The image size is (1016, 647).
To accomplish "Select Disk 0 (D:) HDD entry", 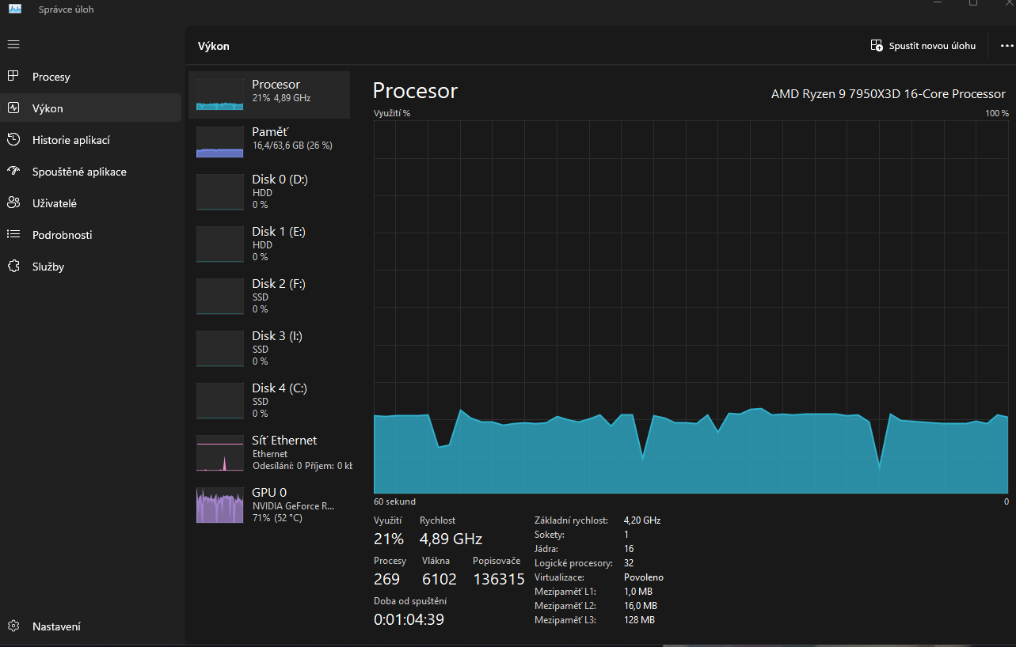I will pyautogui.click(x=269, y=191).
